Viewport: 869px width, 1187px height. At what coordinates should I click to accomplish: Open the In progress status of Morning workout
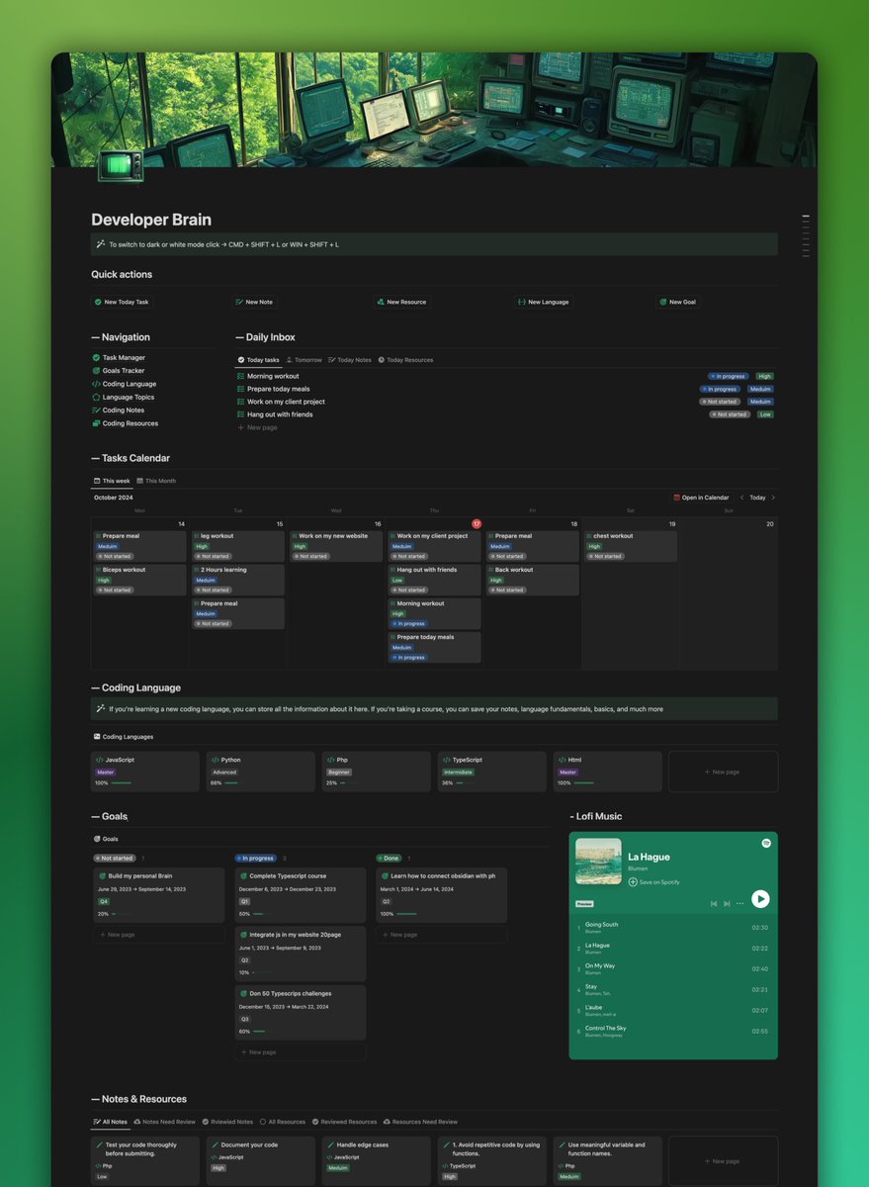pos(728,376)
